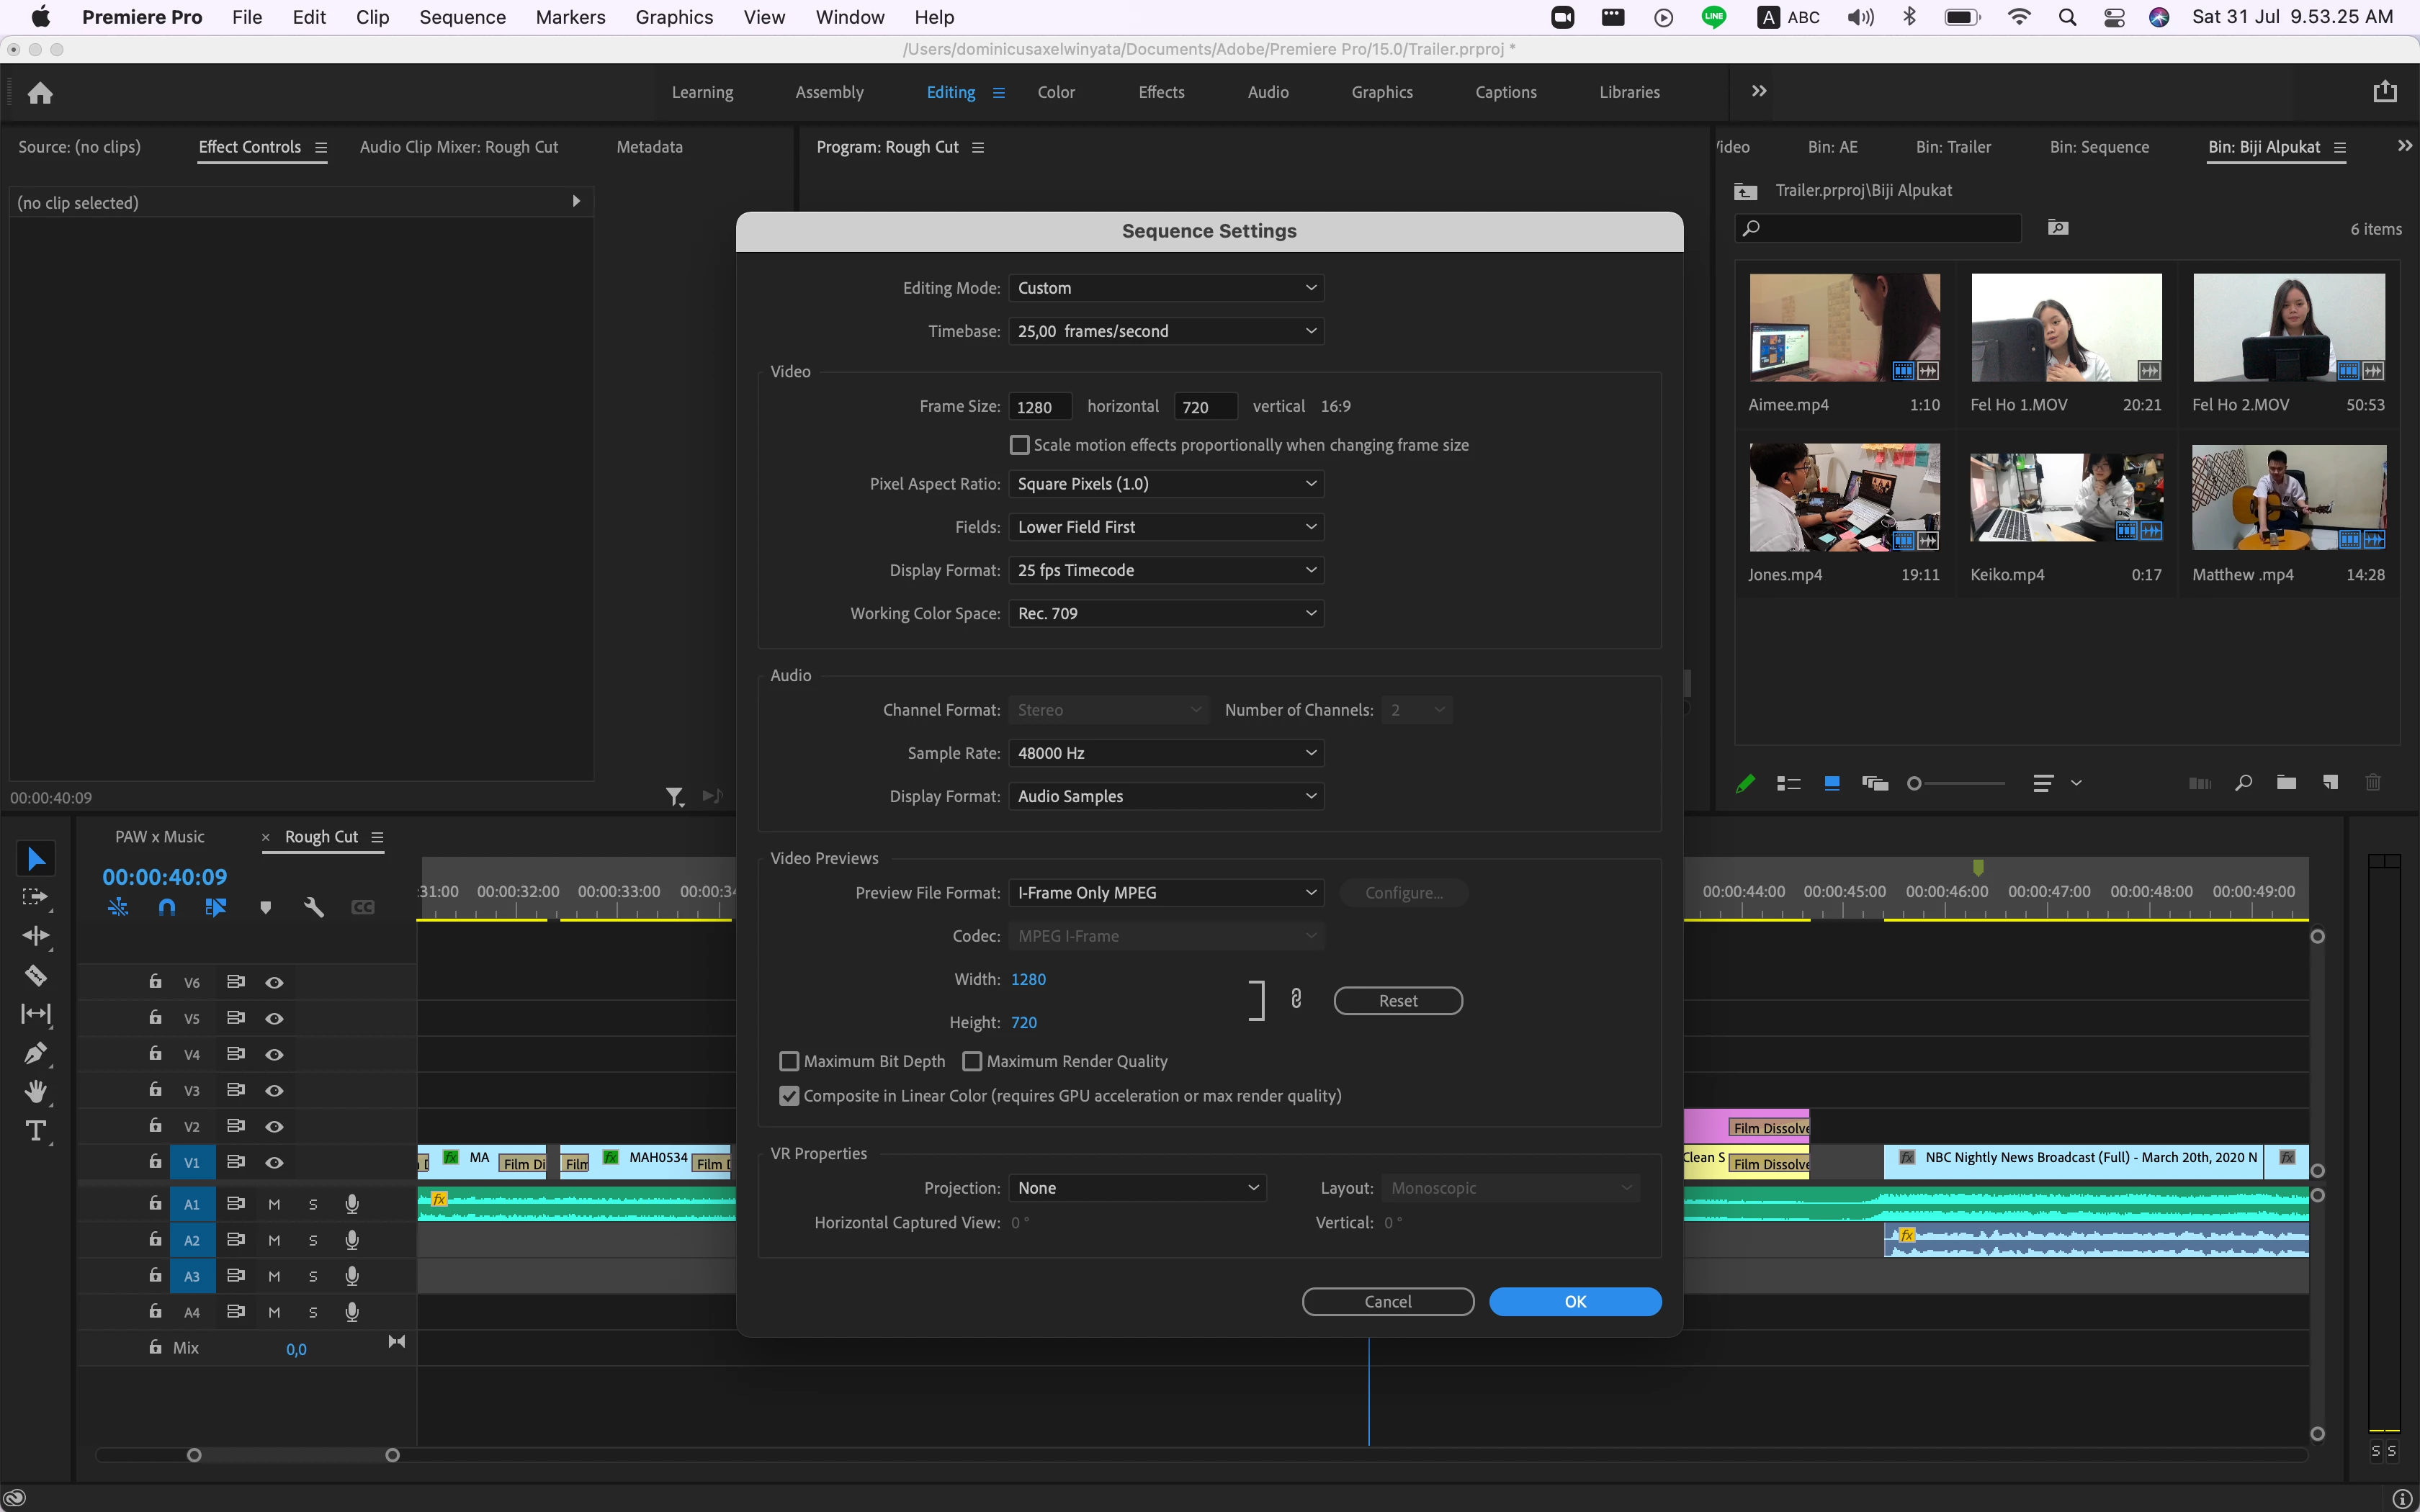Screen dimensions: 2420x1512
Task: Select the Pen tool
Action: coord(36,1053)
